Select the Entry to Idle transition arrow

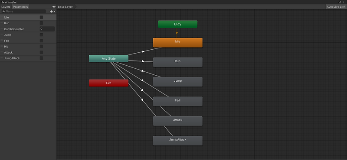(177, 33)
